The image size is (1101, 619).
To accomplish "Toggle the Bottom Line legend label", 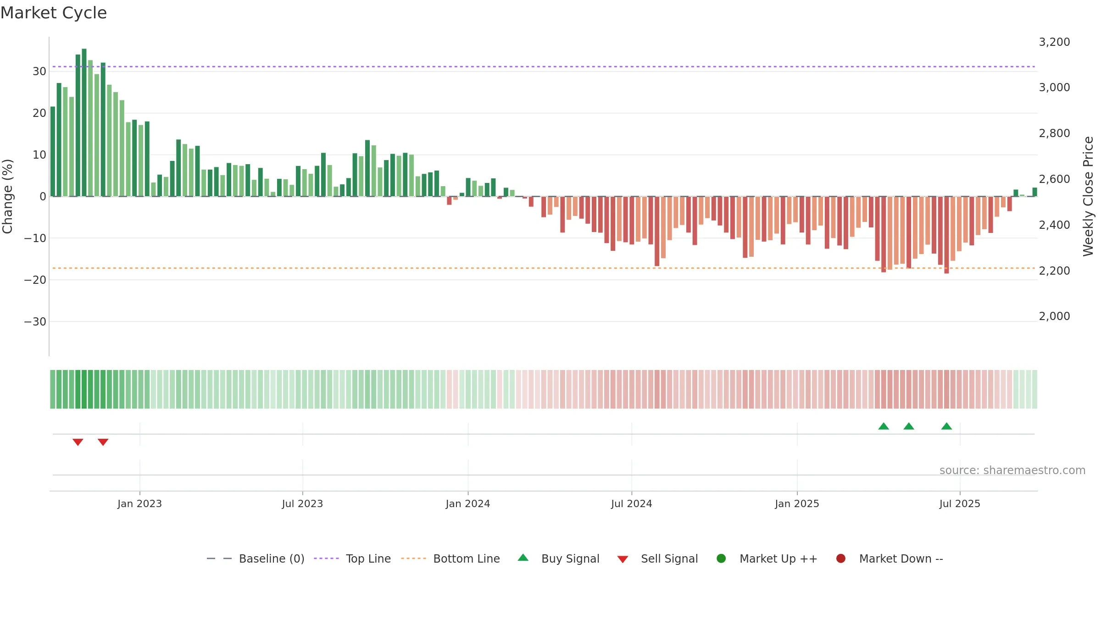I will 467,558.
